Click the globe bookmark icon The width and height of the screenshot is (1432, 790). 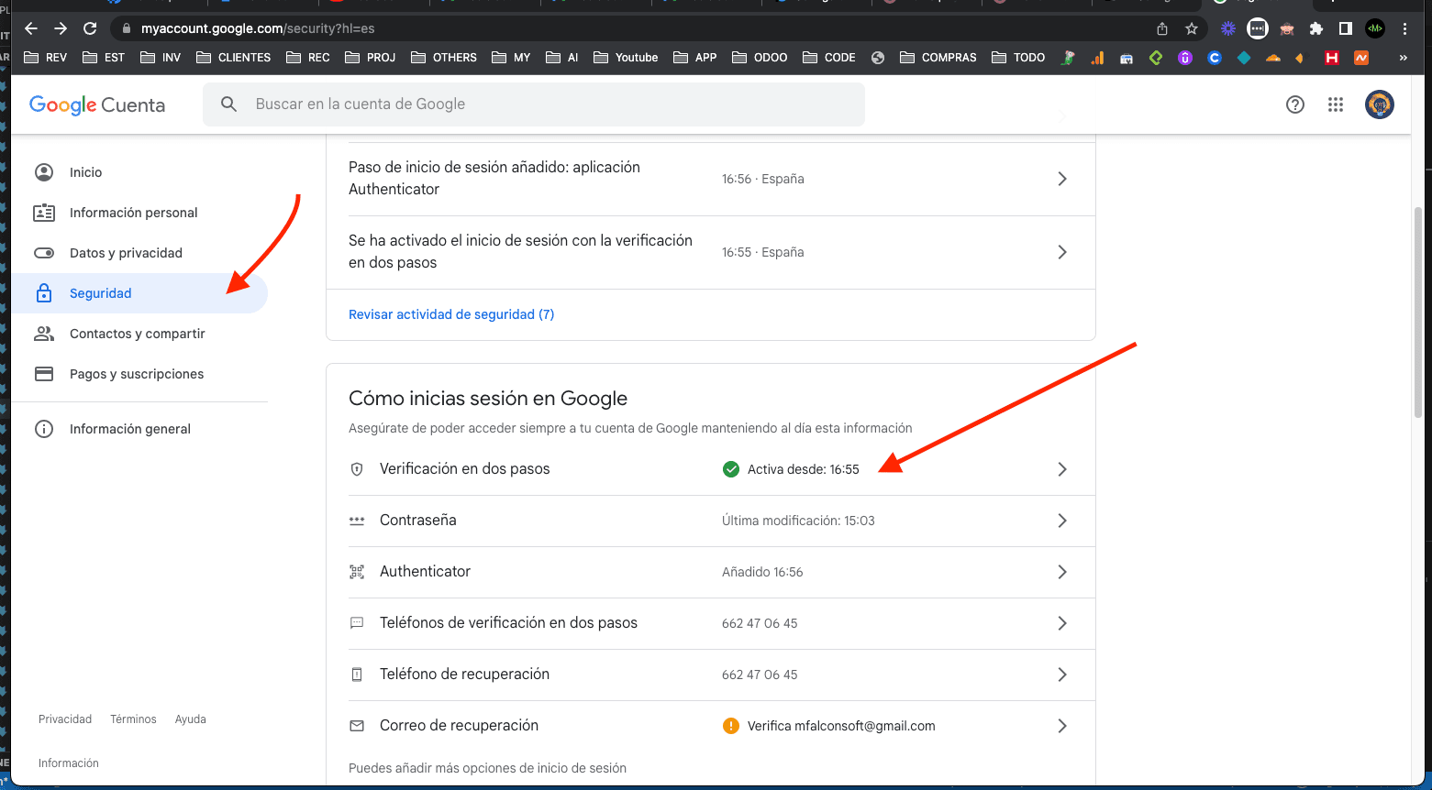(x=878, y=58)
